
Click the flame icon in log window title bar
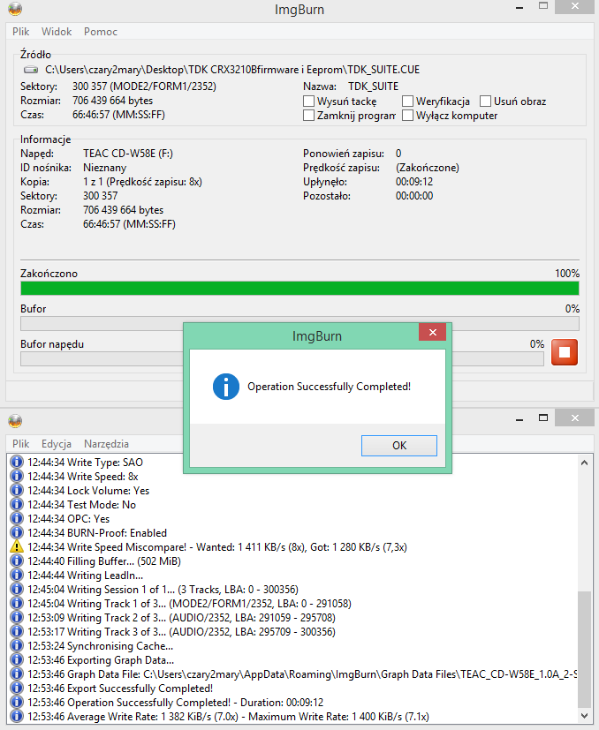[x=15, y=421]
